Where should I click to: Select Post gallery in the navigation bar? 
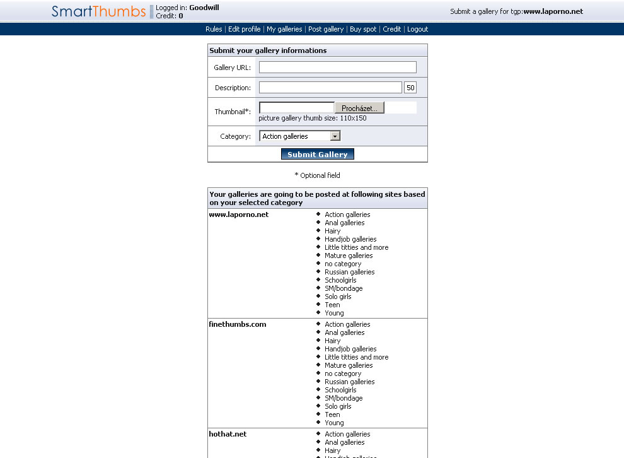[x=326, y=29]
